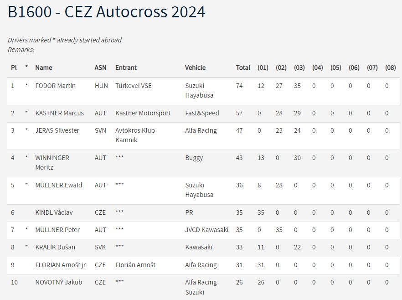Click the B1600 - CEZ Autocross 2024 heading
Viewport: 402px width, 300px height.
tap(106, 12)
